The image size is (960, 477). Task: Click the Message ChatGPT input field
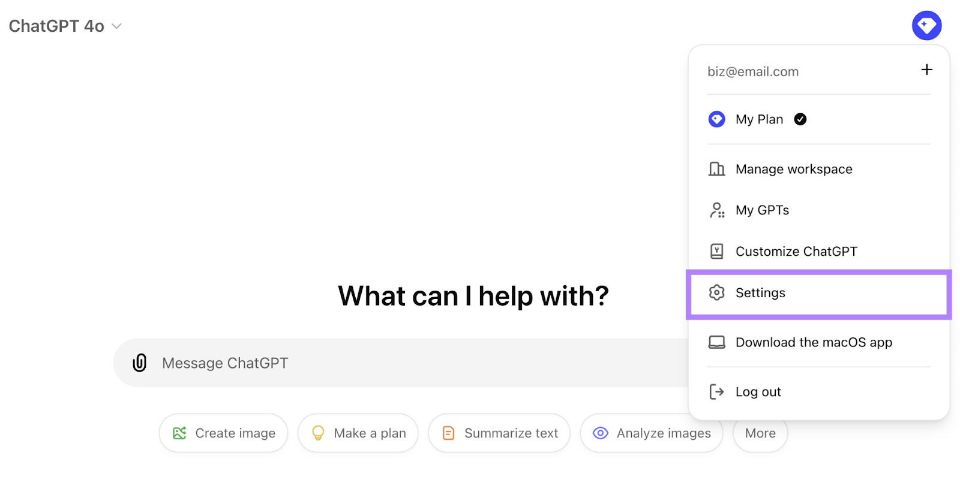point(360,363)
